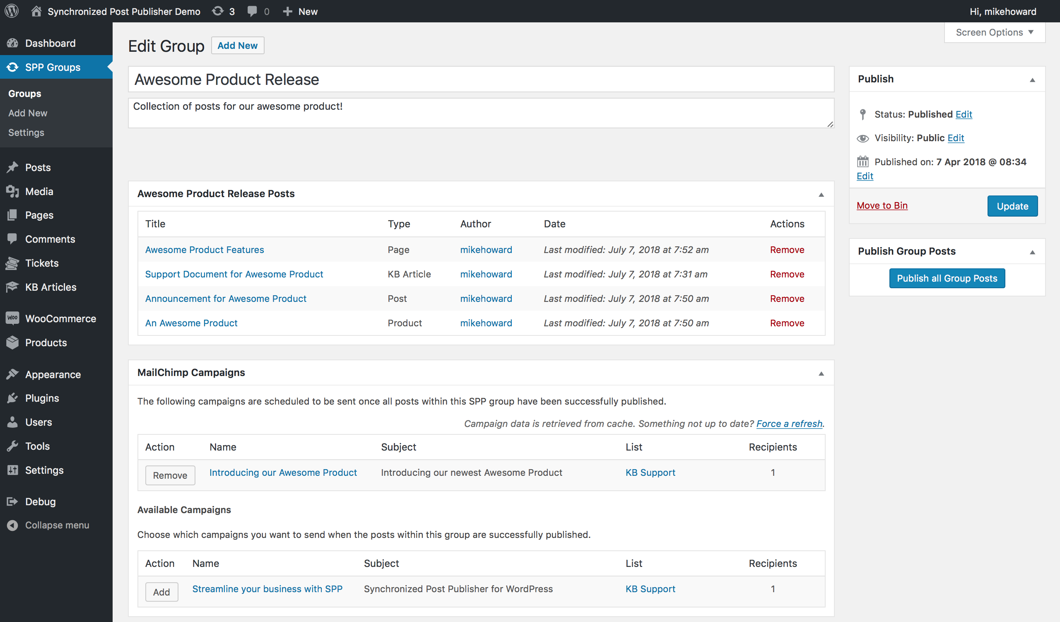Click the Debug icon in the sidebar

coord(12,501)
